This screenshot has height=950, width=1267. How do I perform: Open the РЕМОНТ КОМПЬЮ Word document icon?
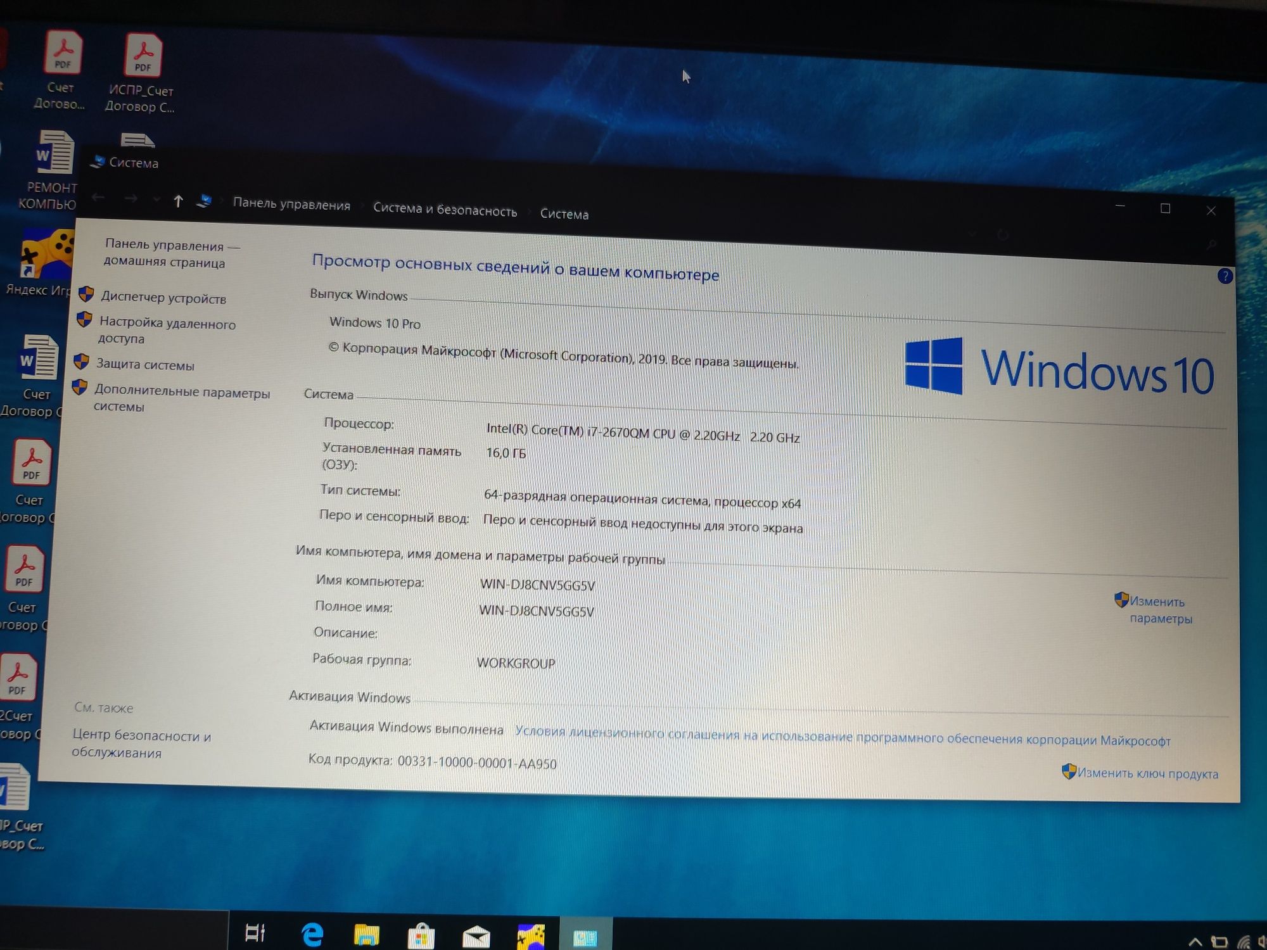(51, 170)
